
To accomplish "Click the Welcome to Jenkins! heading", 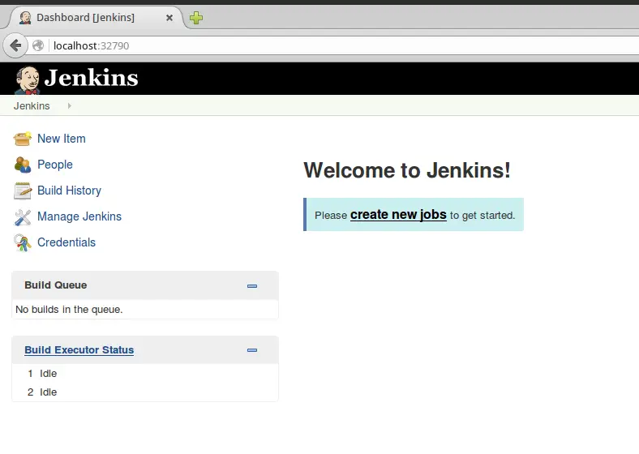I will (407, 170).
